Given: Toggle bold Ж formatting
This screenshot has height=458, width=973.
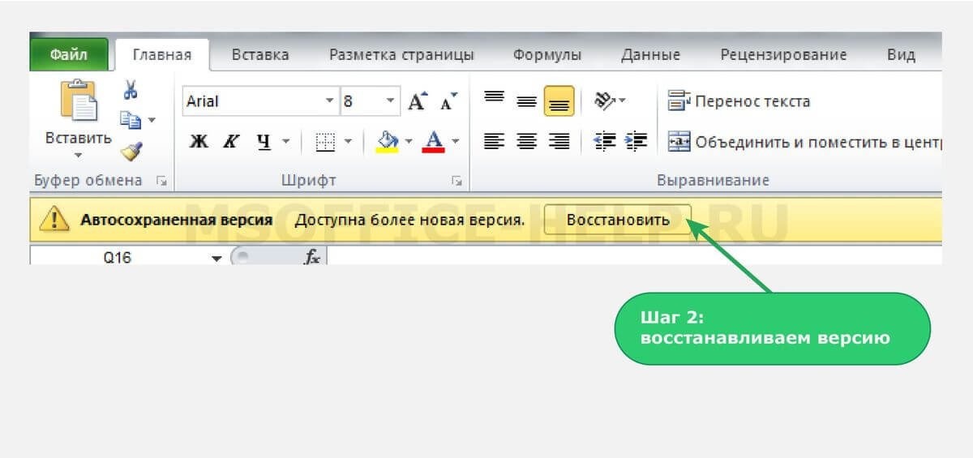Looking at the screenshot, I should tap(199, 142).
